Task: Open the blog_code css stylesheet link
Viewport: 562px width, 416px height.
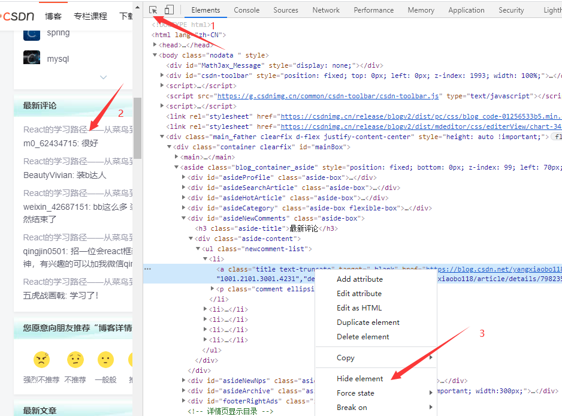Action: (421, 116)
